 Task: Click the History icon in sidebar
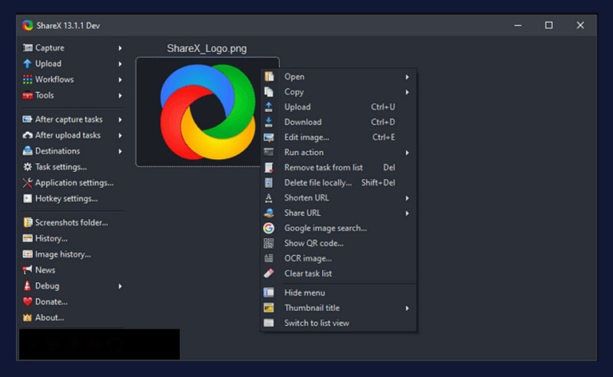click(28, 238)
